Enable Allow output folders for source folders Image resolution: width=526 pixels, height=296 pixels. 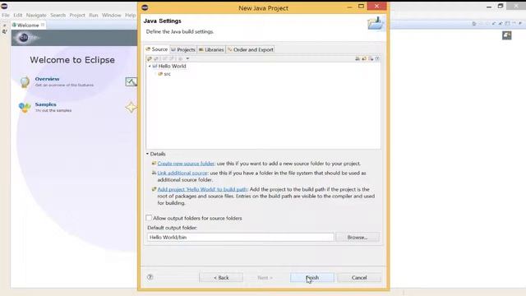[x=149, y=218]
